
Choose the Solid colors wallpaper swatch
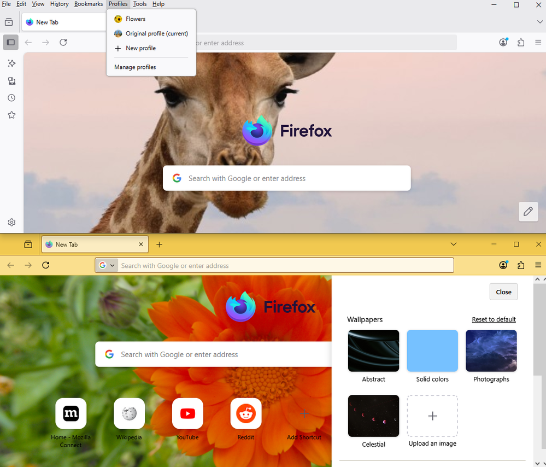coord(432,351)
